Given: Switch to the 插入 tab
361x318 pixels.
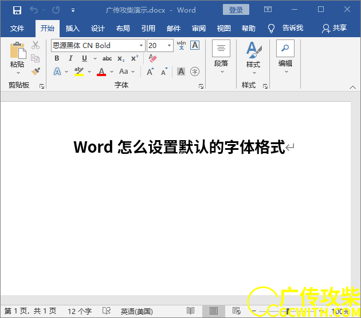Looking at the screenshot, I should pos(73,28).
